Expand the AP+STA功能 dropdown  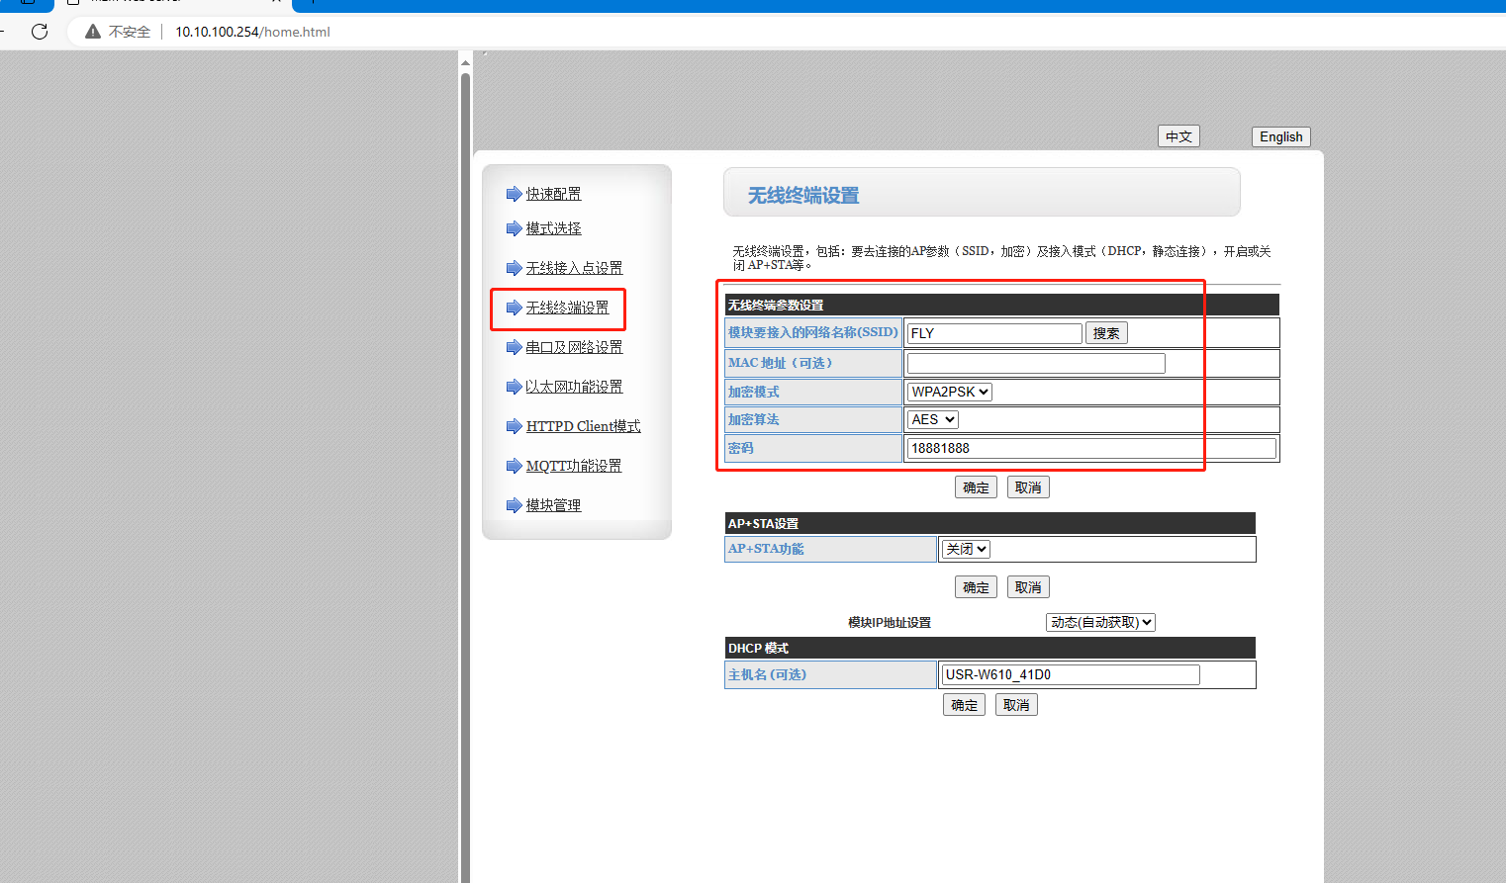coord(966,549)
